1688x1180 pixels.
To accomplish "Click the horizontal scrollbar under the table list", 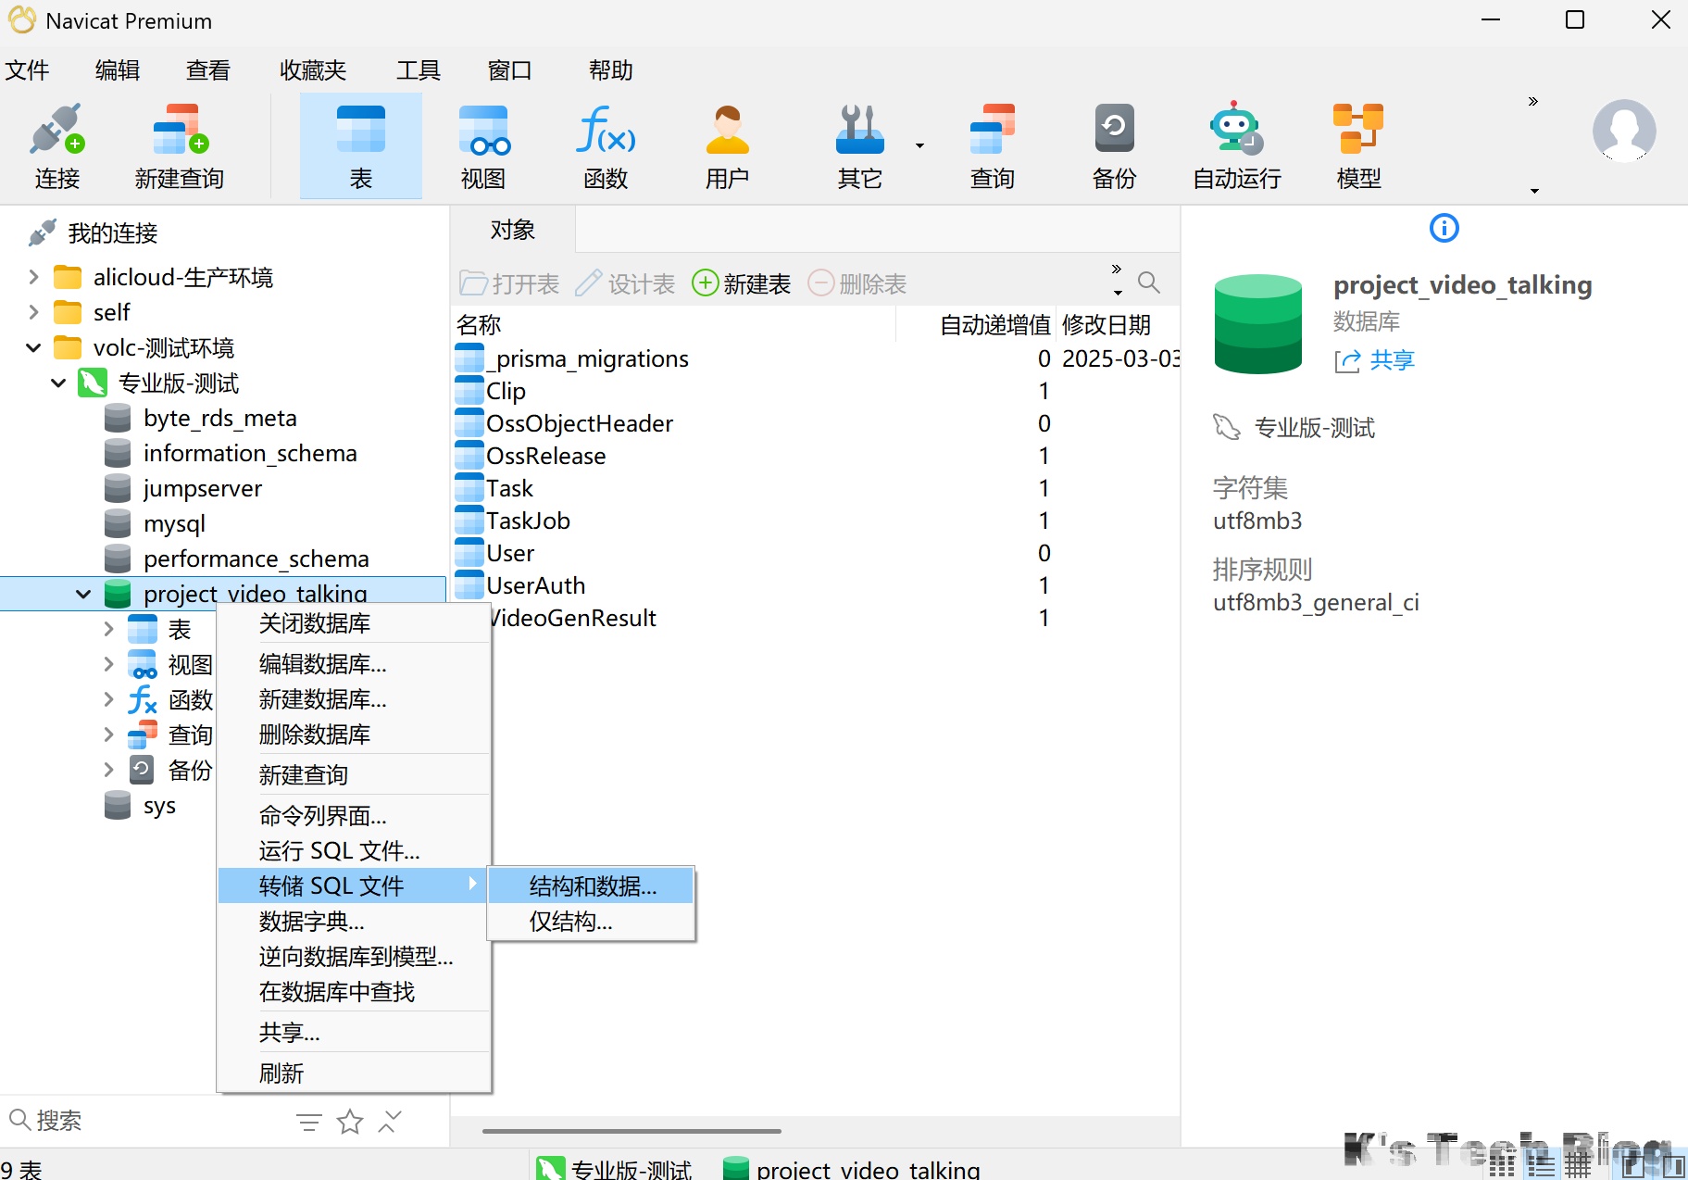I will pyautogui.click(x=631, y=1131).
